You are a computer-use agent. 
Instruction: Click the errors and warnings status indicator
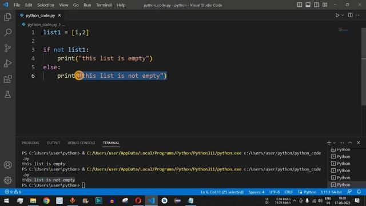pyautogui.click(x=13, y=192)
